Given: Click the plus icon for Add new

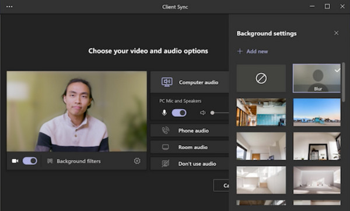Looking at the screenshot, I should pos(240,51).
